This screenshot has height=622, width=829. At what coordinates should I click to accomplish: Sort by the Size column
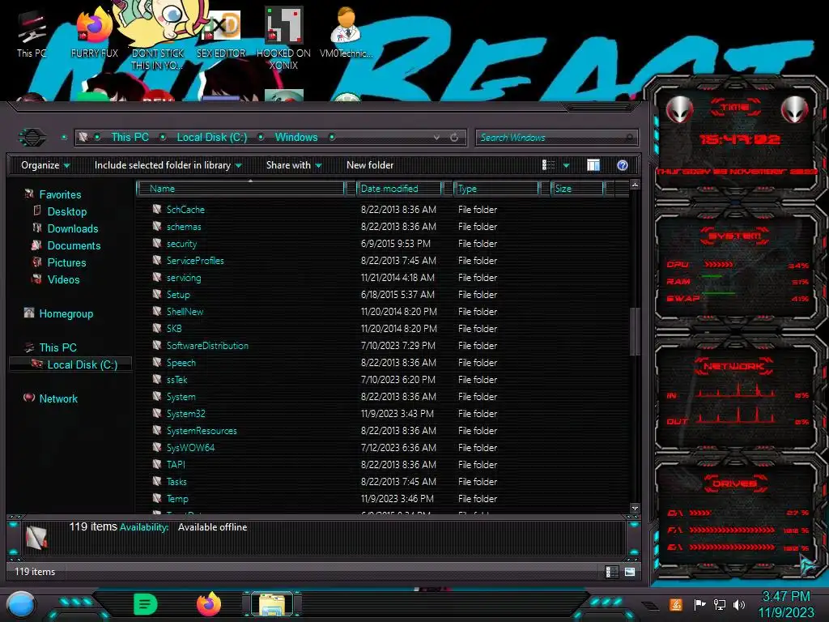click(577, 188)
